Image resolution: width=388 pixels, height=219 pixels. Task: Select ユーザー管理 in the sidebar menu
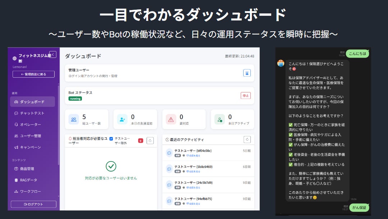coord(16,136)
